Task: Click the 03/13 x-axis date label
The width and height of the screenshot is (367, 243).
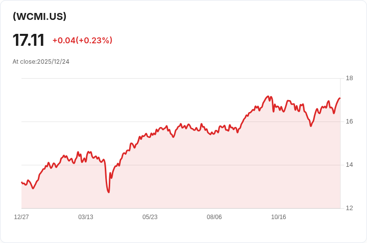Action: pos(86,217)
